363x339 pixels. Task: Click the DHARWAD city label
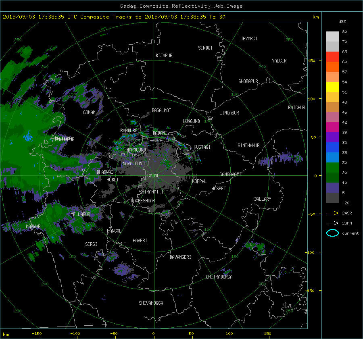(105, 172)
